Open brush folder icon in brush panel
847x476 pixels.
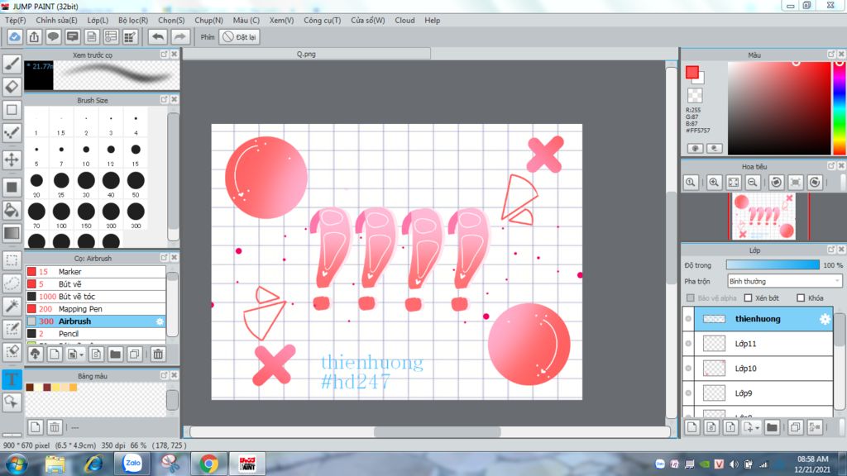pyautogui.click(x=115, y=354)
